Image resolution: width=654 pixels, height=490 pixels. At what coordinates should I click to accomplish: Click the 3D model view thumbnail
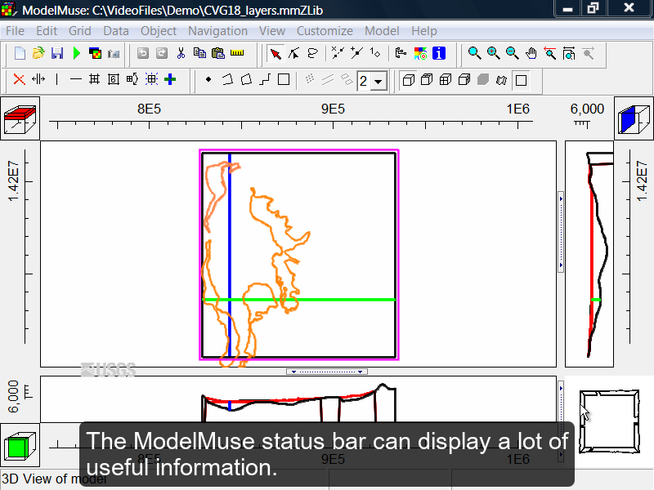point(609,421)
